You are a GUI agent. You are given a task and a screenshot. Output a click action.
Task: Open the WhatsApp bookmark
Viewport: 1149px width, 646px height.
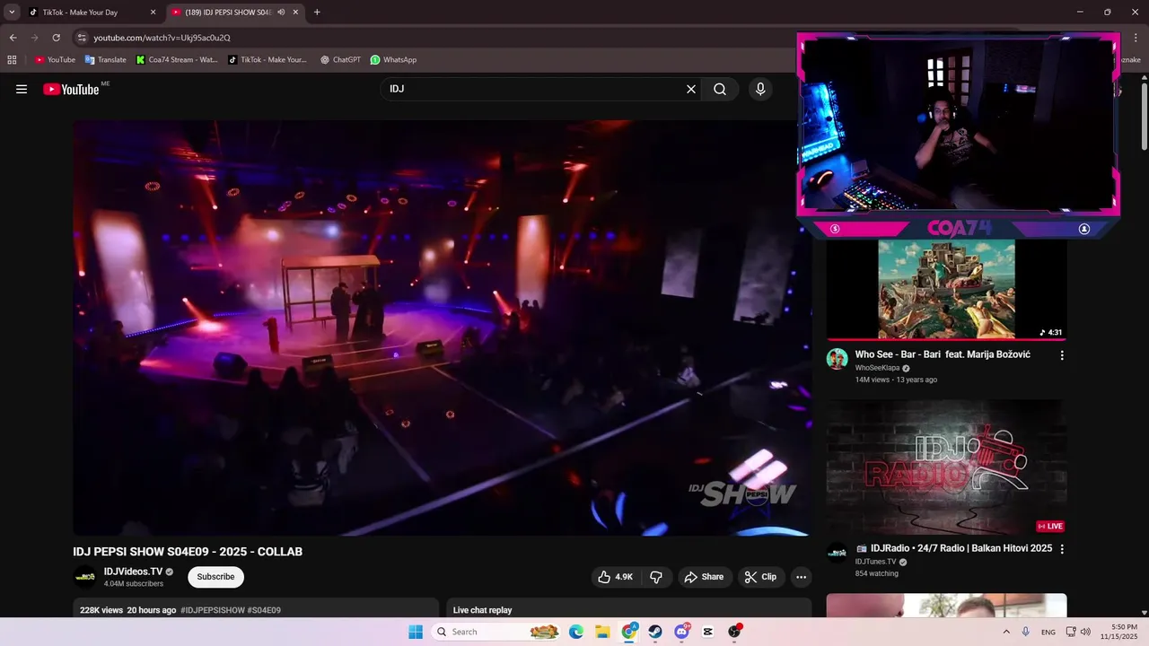point(393,59)
